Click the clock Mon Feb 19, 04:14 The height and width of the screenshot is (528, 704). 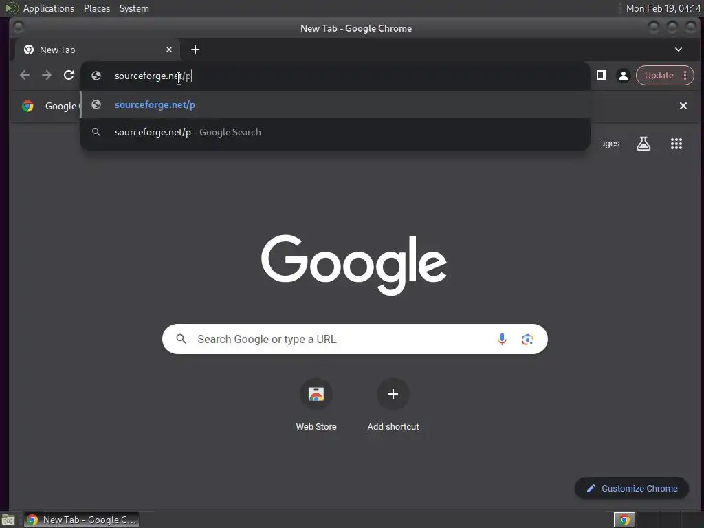663,8
